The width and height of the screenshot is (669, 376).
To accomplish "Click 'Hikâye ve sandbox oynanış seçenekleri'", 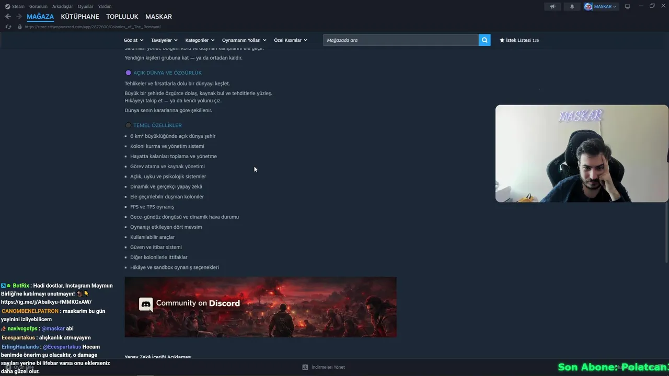I will click(175, 267).
